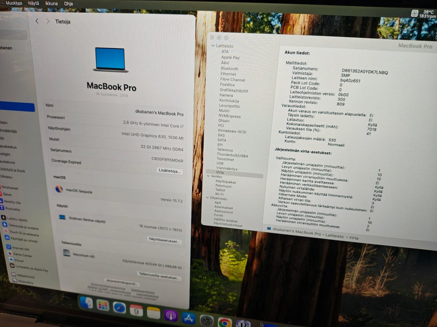
Task: Click Laitteisto in the bottom path bar
Action: [x=335, y=236]
